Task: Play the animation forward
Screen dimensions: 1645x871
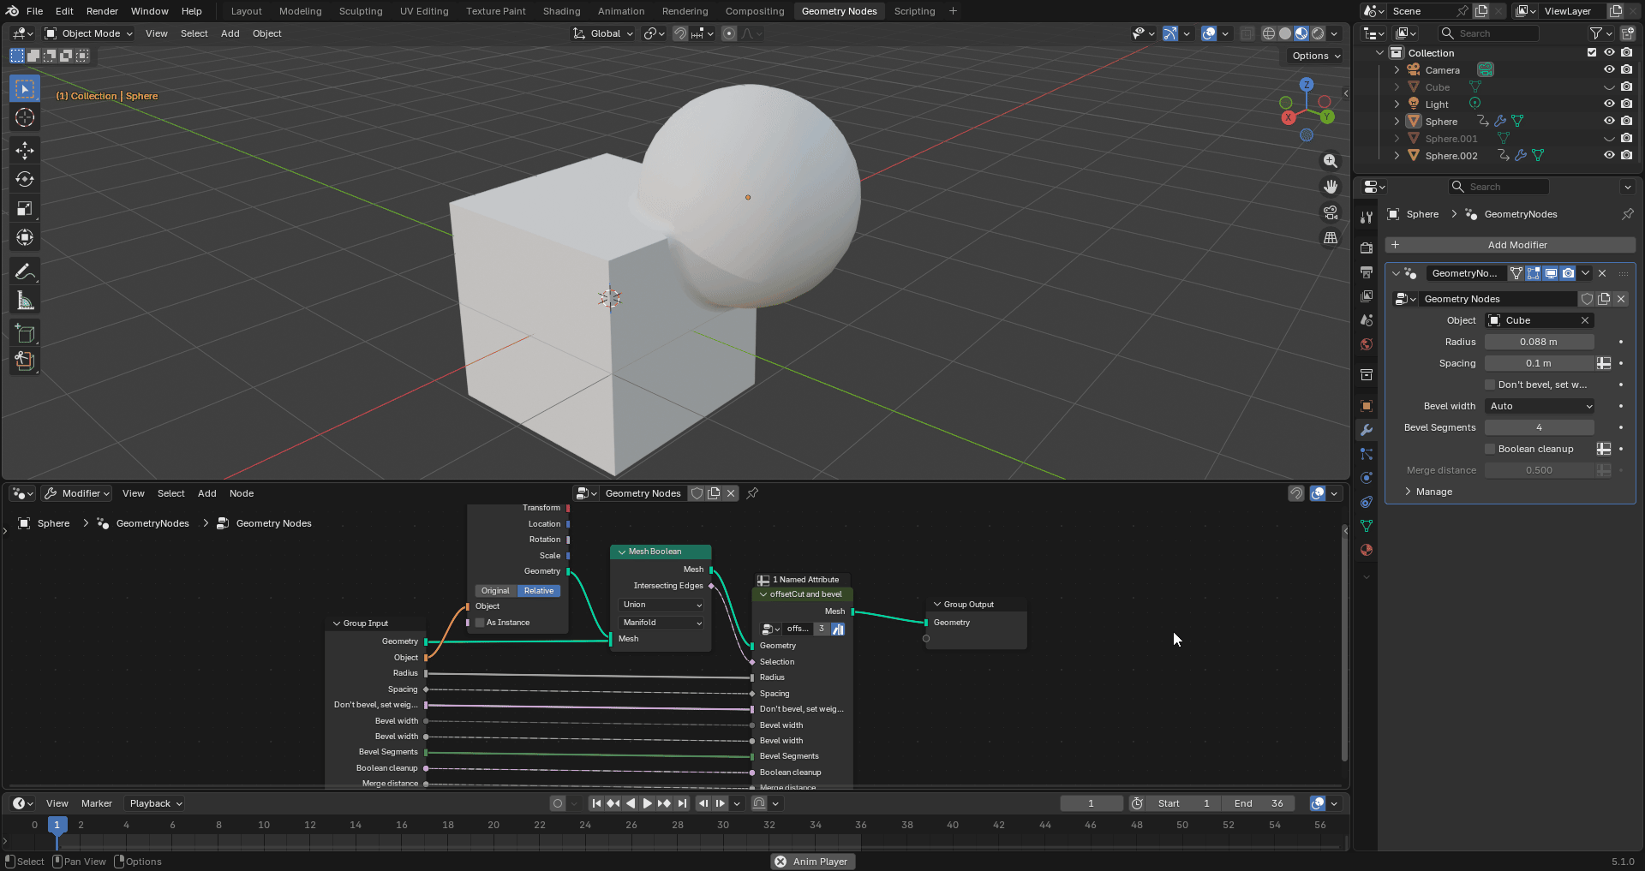Action: pos(648,803)
